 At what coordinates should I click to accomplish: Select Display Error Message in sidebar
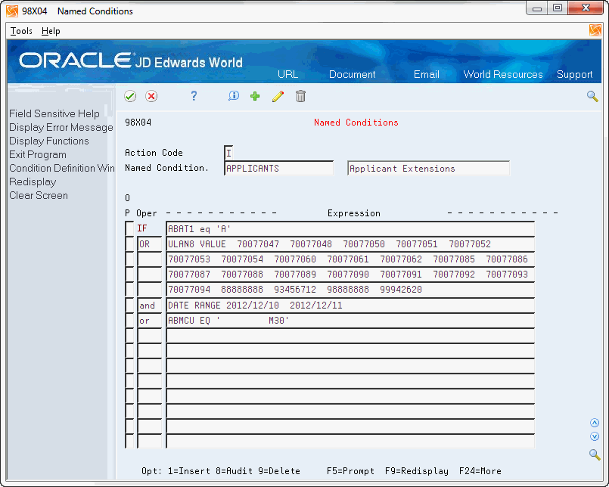[x=61, y=127]
